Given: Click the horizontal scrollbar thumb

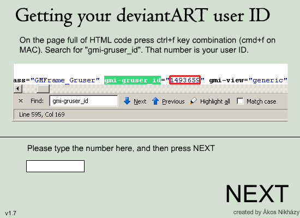Looking at the screenshot, I should click(43, 89).
